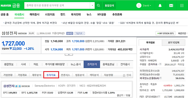Click David's profile avatar
The height and width of the screenshot is (98, 188).
coord(139,5)
